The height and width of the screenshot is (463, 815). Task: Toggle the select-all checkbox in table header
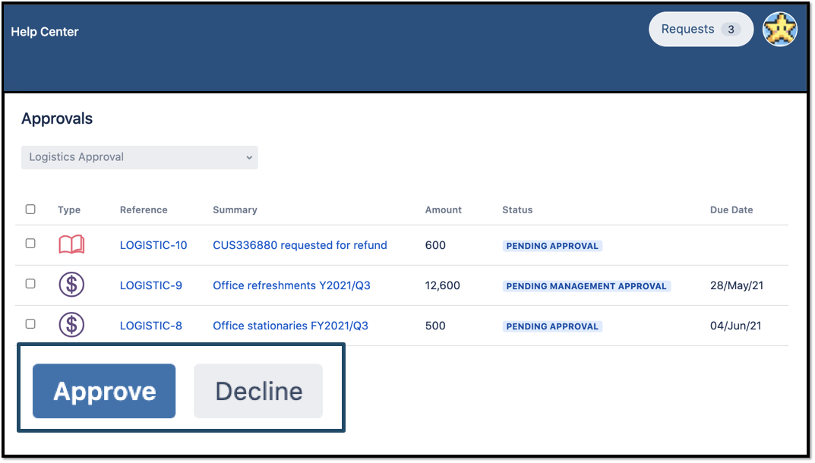point(30,209)
